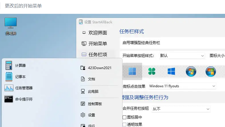Screen dimensions: 225x127
Task: Expand the 合并任务栏按钮 dropdown
Action: [x=181, y=109]
